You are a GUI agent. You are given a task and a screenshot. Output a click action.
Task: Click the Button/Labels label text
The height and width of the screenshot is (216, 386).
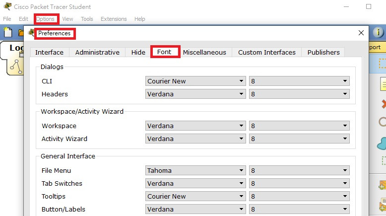(64, 210)
